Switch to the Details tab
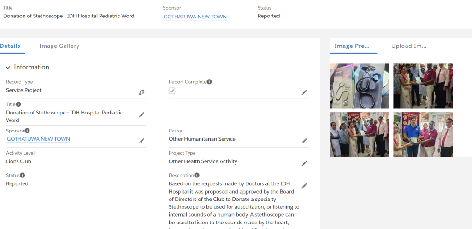The image size is (472, 229). tap(10, 46)
